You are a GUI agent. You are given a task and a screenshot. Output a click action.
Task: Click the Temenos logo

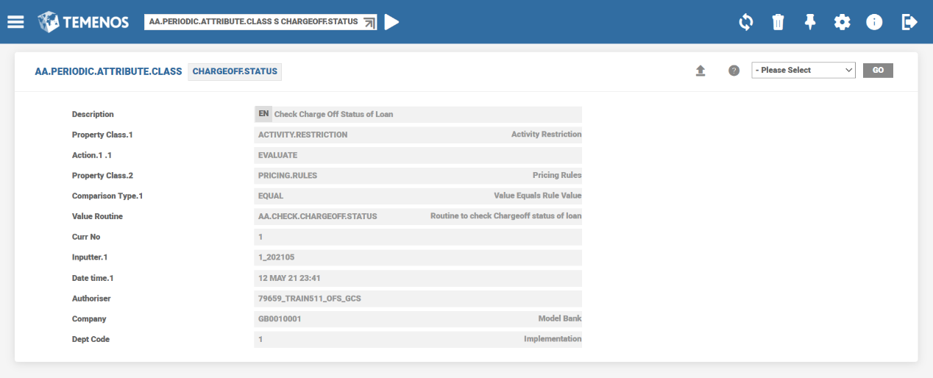(83, 22)
